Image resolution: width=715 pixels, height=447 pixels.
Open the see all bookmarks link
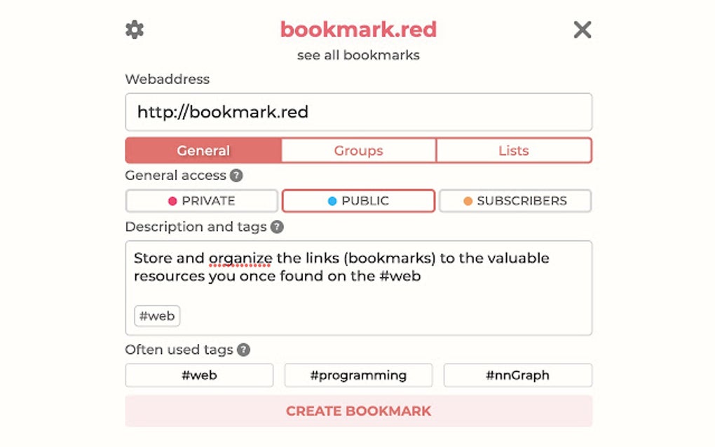tap(358, 55)
